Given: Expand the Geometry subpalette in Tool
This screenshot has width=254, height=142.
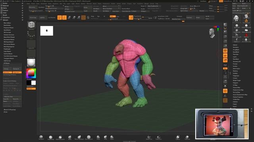Looking at the screenshot, I should pos(236,47).
